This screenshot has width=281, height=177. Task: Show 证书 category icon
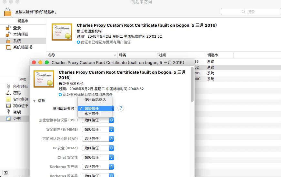8,118
